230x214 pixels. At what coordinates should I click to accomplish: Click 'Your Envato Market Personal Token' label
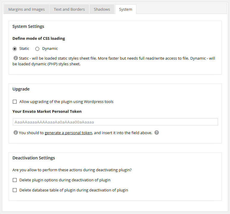[47, 112]
